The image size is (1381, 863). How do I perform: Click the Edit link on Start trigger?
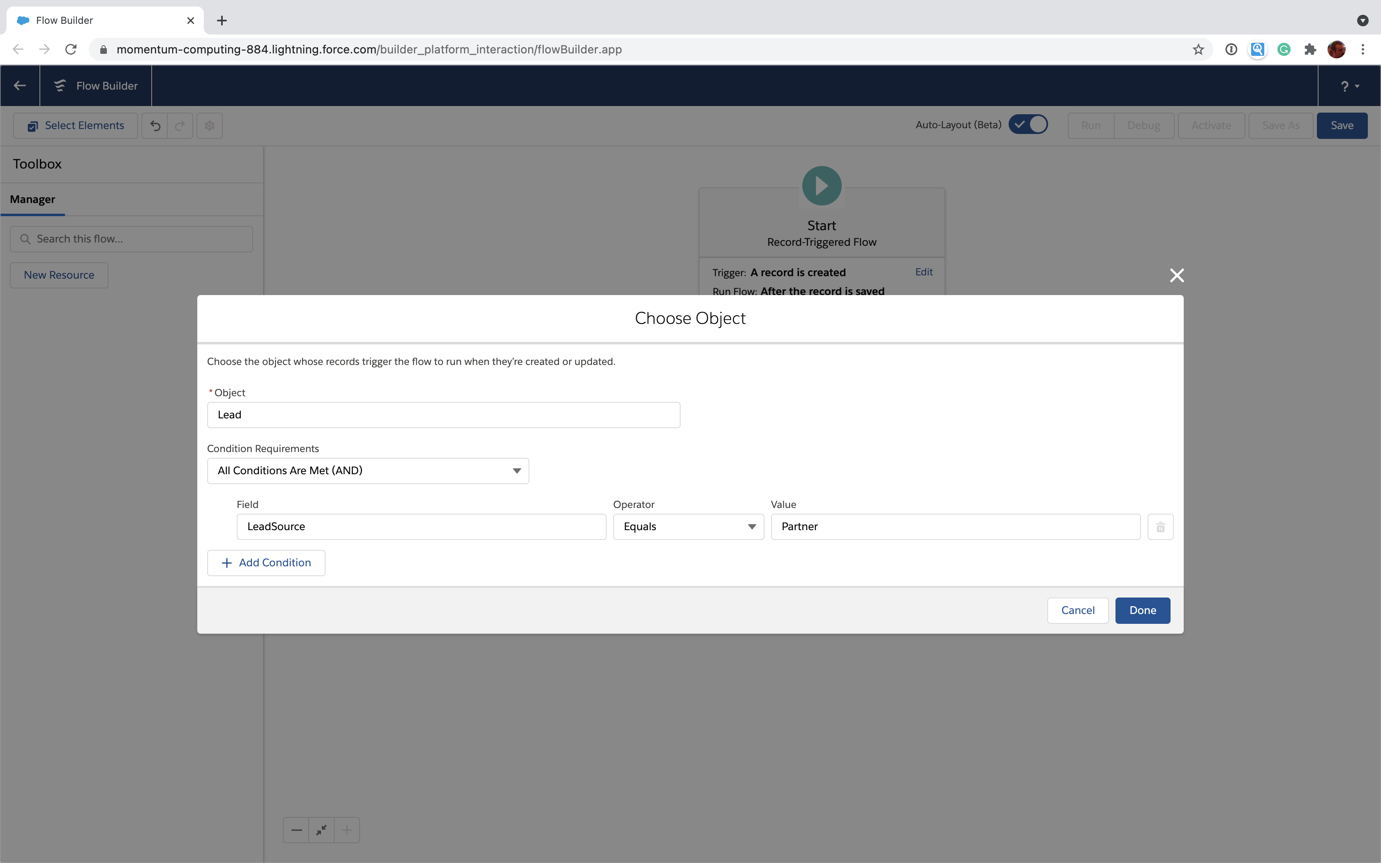click(x=923, y=271)
